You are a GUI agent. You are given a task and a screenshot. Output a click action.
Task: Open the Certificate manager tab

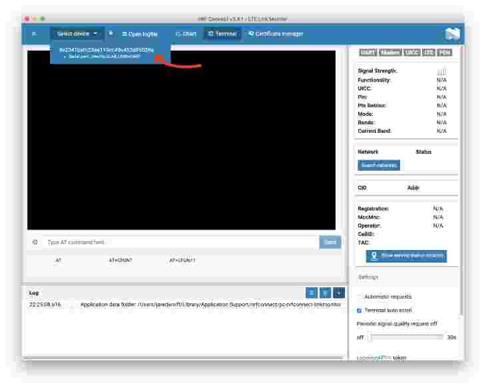click(276, 34)
